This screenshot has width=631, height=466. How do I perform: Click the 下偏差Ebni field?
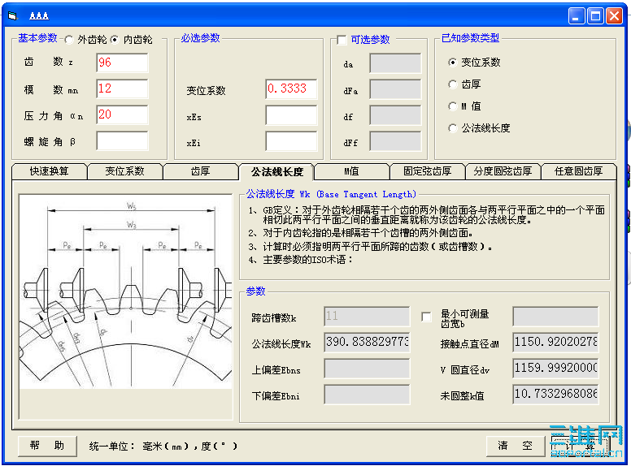367,395
